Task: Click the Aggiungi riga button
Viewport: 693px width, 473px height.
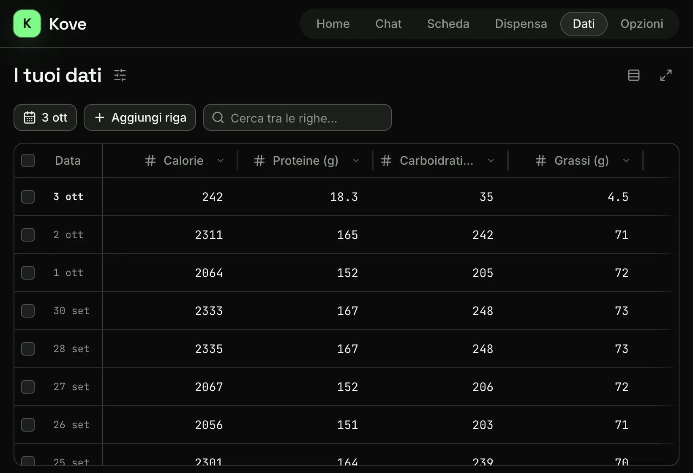Action: (x=140, y=117)
